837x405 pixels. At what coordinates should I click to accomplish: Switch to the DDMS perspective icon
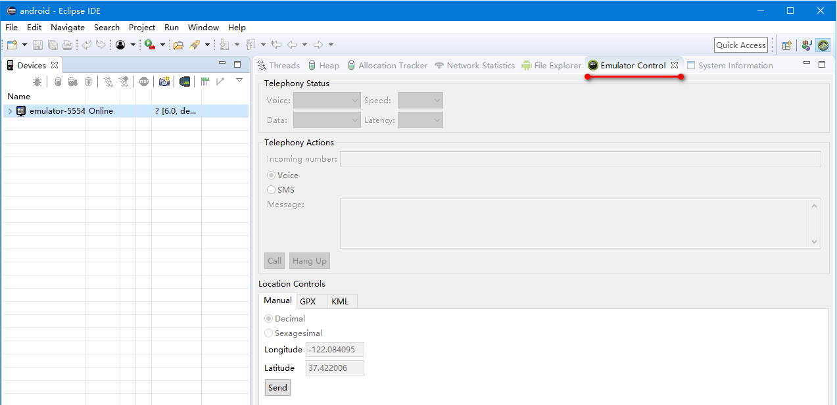click(x=823, y=45)
